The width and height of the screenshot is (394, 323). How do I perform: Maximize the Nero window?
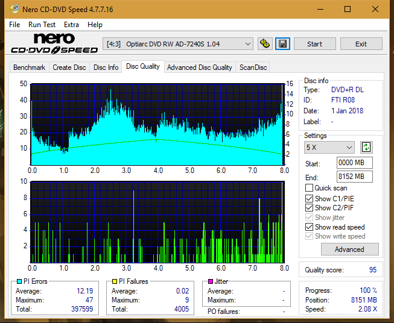click(348, 9)
